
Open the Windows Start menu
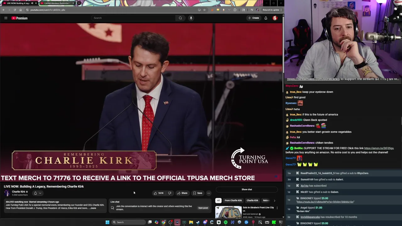(x=107, y=222)
